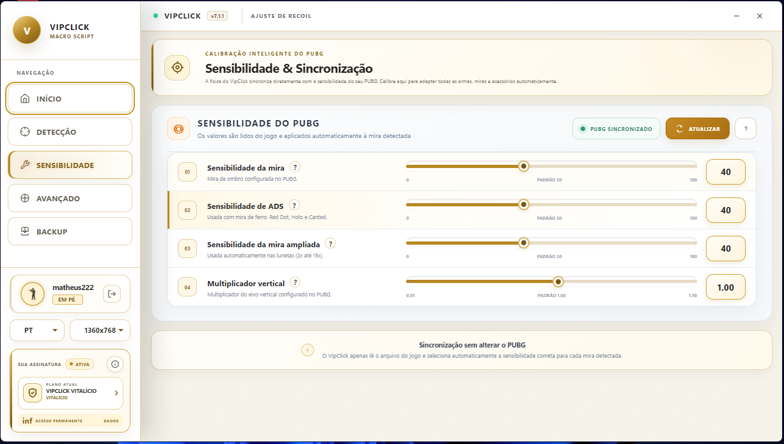Screen dimensions: 784x444
Task: Open the Detecção navigation page
Action: 70,132
